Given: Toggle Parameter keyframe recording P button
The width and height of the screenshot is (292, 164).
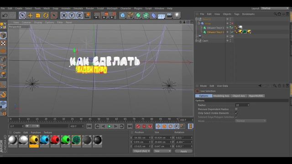Looking at the screenshot, I should point(177,126).
